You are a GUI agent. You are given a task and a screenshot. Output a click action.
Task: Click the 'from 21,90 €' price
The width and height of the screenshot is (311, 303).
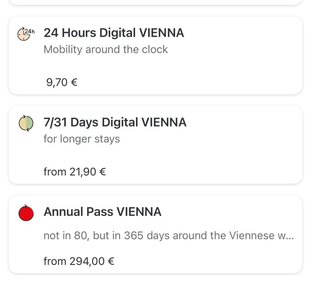[x=75, y=172]
